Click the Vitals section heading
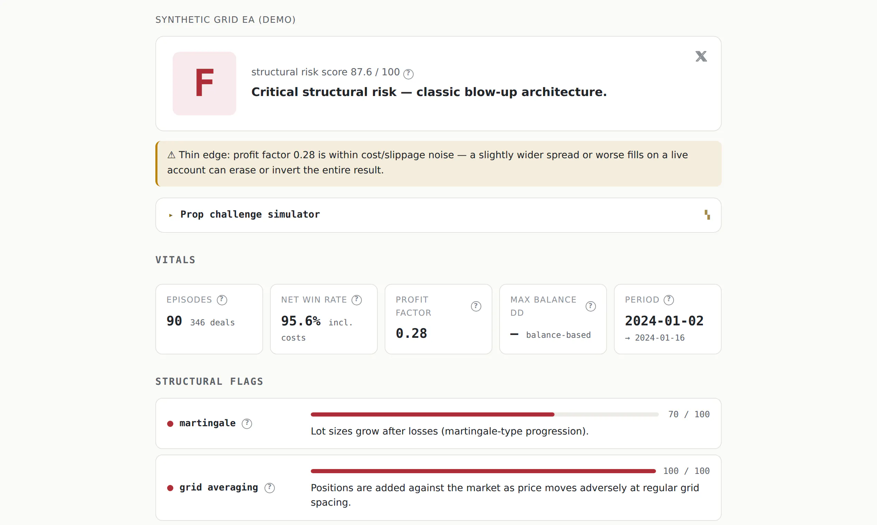The image size is (877, 525). pos(175,260)
